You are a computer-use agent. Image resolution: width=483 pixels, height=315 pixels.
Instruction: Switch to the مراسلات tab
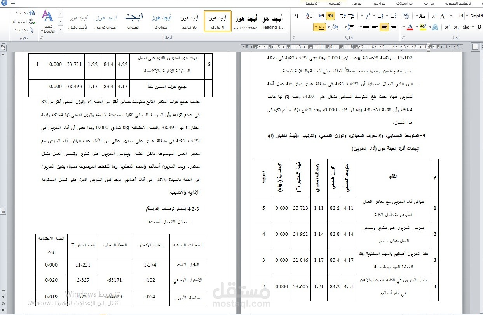point(405,3)
